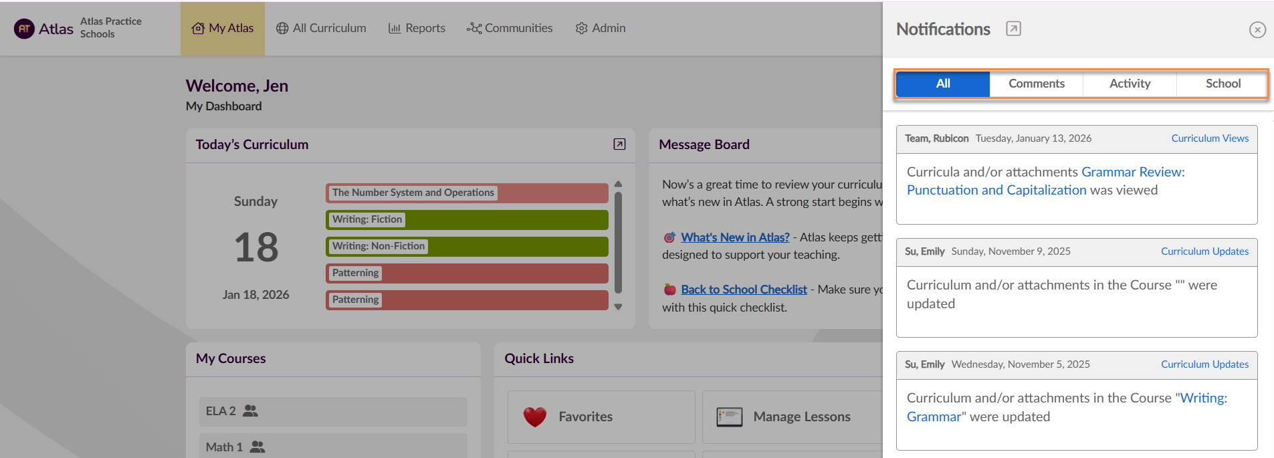Image resolution: width=1274 pixels, height=458 pixels.
Task: Go to the Reports menu
Action: pos(417,28)
